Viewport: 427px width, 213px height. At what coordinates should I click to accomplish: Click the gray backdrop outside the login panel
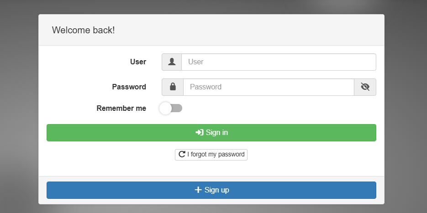tap(18, 114)
